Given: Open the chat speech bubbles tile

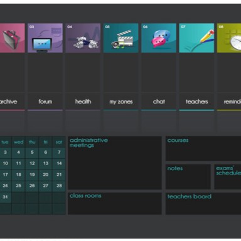Looking at the screenshot, I should (x=159, y=38).
